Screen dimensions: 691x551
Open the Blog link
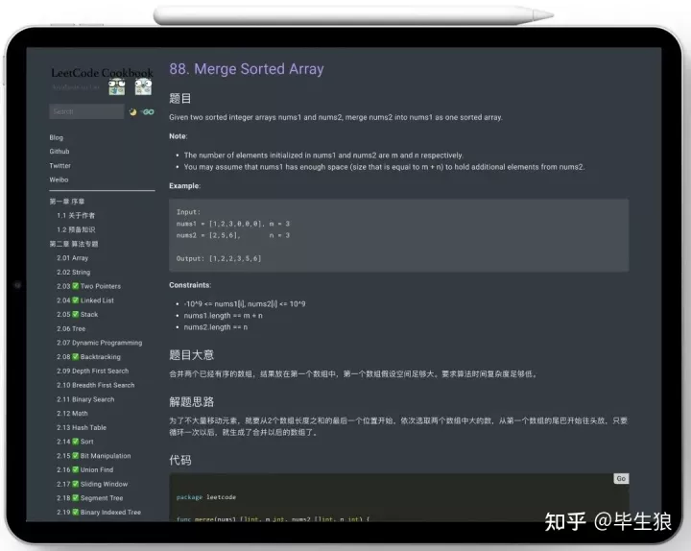click(x=57, y=137)
